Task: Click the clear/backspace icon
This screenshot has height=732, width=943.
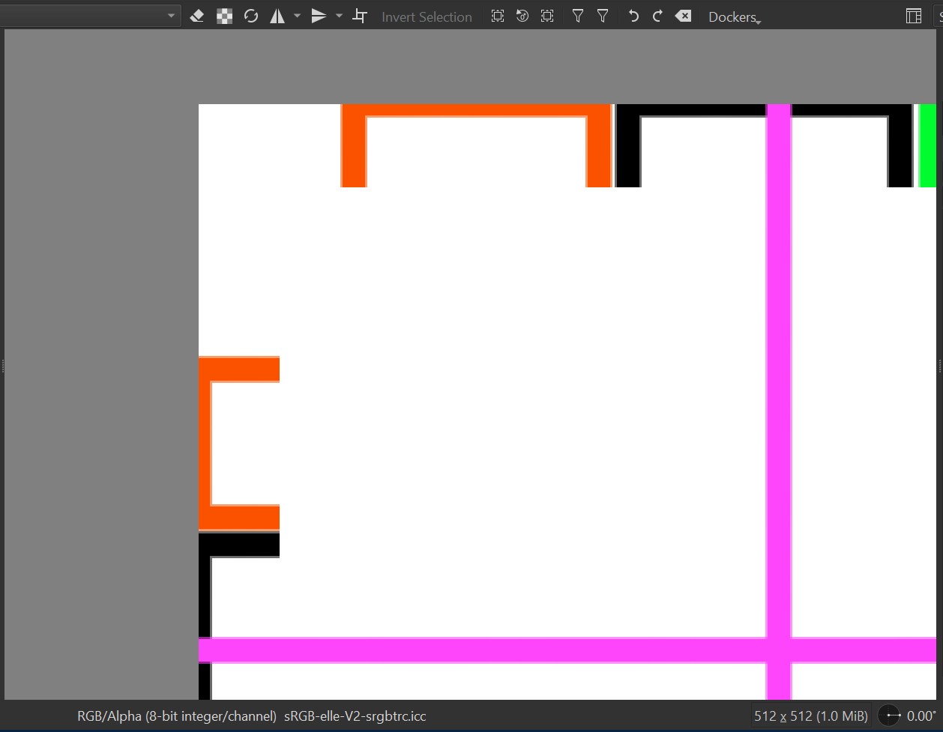Action: [683, 16]
